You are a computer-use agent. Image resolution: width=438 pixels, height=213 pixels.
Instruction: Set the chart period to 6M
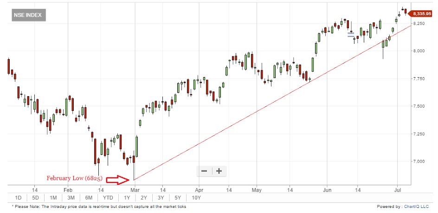point(89,198)
